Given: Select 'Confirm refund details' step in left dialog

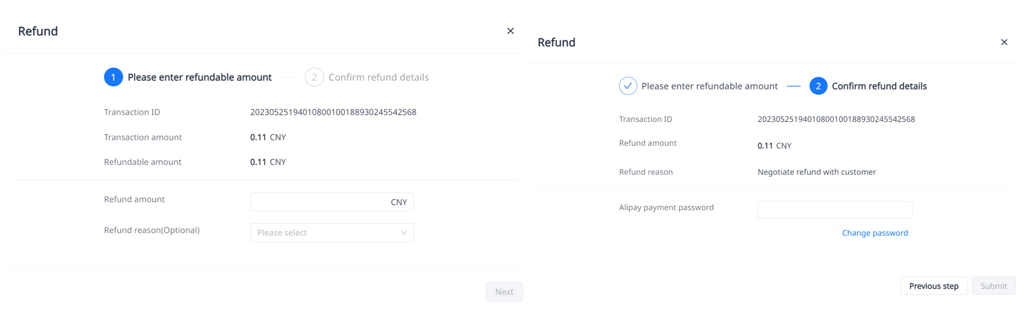Looking at the screenshot, I should (378, 78).
